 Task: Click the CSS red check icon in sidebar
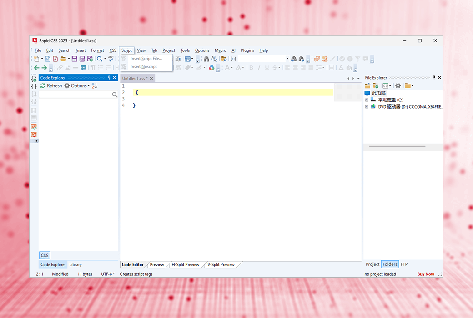(34, 134)
